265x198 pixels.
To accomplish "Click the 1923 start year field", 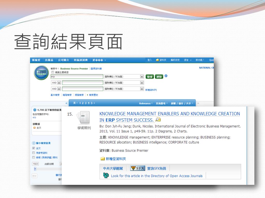I will [35, 164].
